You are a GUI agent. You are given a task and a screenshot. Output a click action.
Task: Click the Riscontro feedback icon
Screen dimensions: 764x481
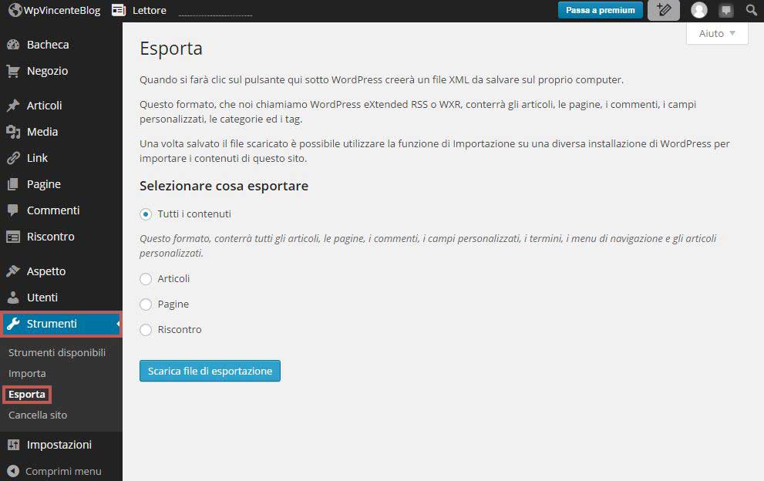click(13, 237)
